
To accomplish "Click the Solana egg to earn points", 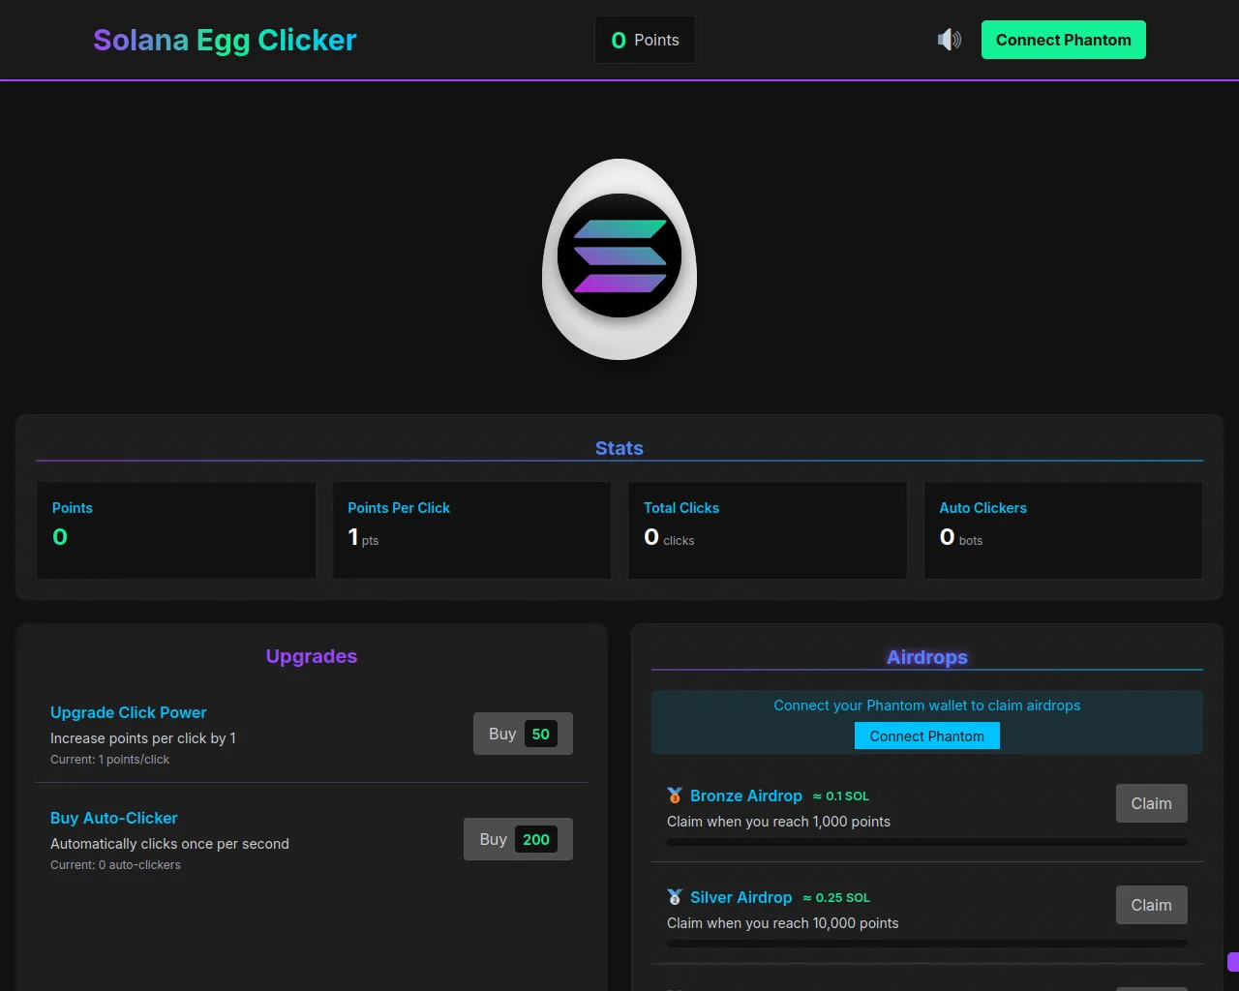I will coord(619,259).
